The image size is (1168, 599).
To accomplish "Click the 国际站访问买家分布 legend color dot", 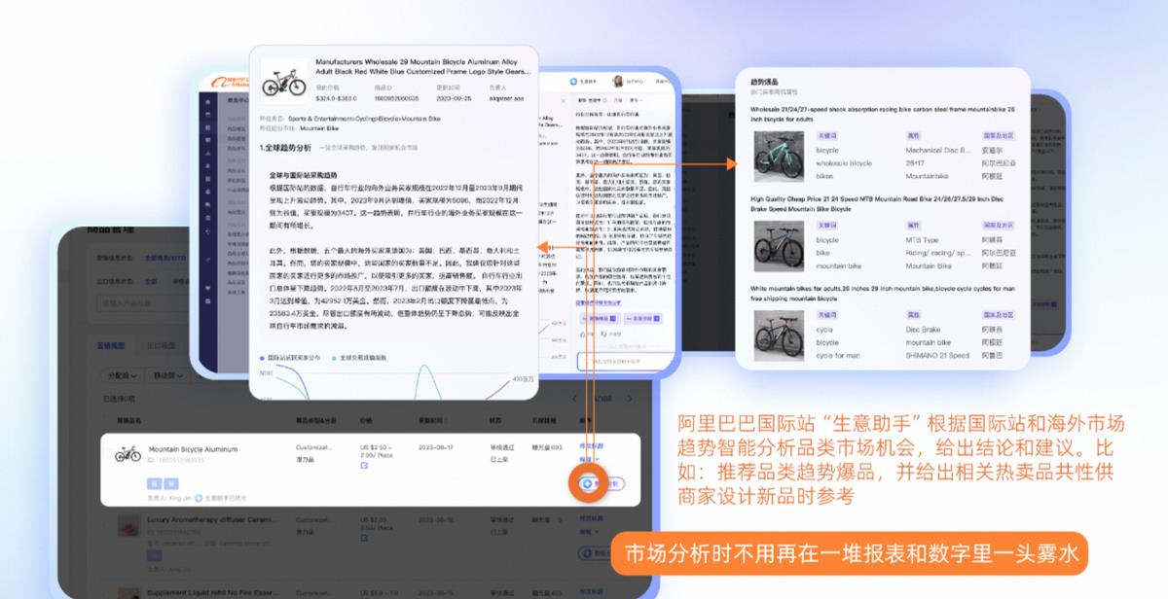I will 261,357.
